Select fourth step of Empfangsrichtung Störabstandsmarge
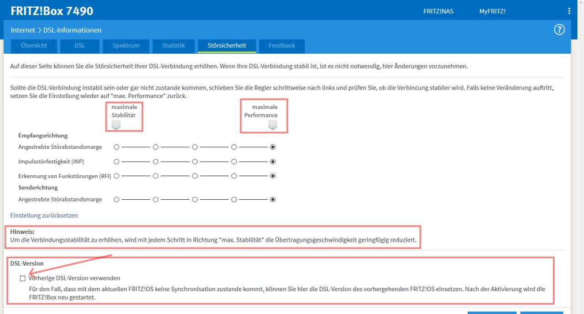The image size is (584, 314). pos(234,147)
